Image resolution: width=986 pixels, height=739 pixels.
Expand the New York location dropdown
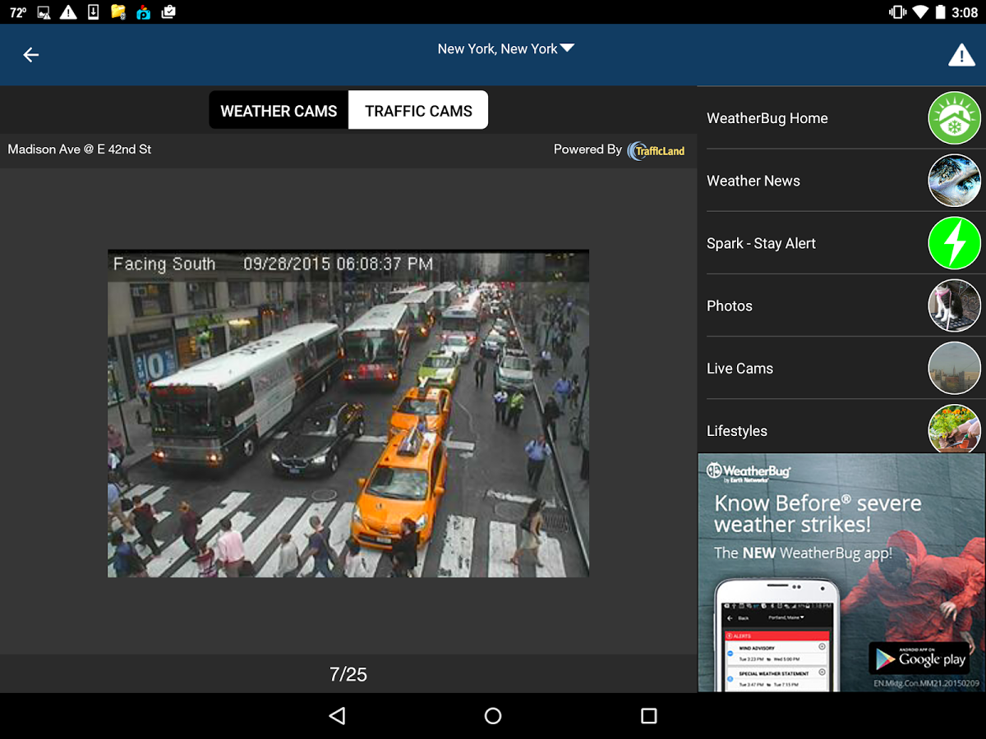(x=505, y=49)
